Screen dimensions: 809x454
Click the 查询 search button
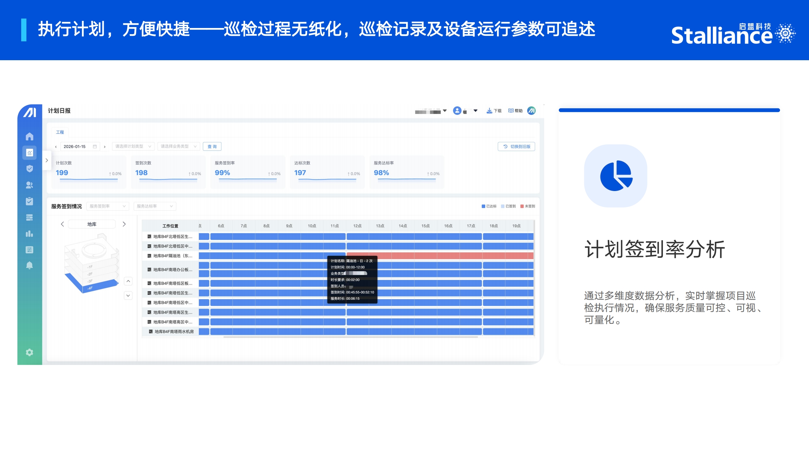(x=212, y=146)
